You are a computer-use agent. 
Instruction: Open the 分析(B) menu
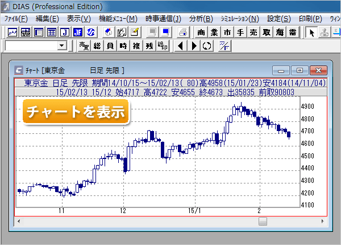(201, 19)
